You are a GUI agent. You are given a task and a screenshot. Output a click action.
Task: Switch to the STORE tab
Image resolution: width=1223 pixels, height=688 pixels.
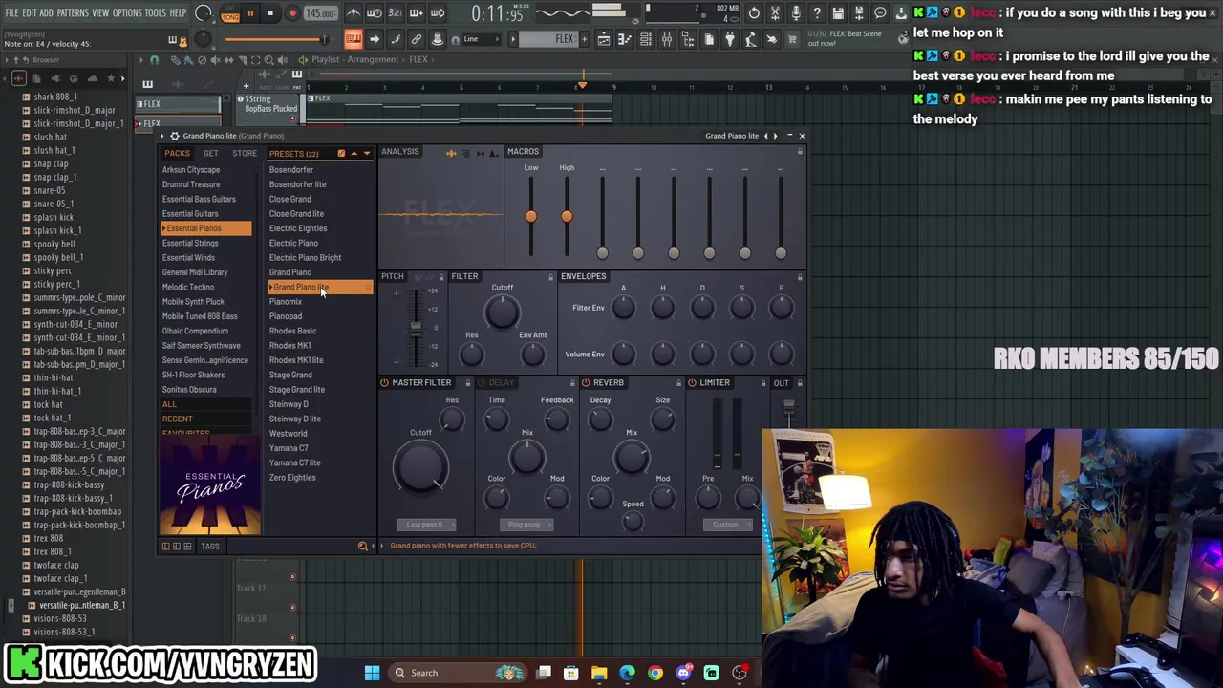[245, 153]
